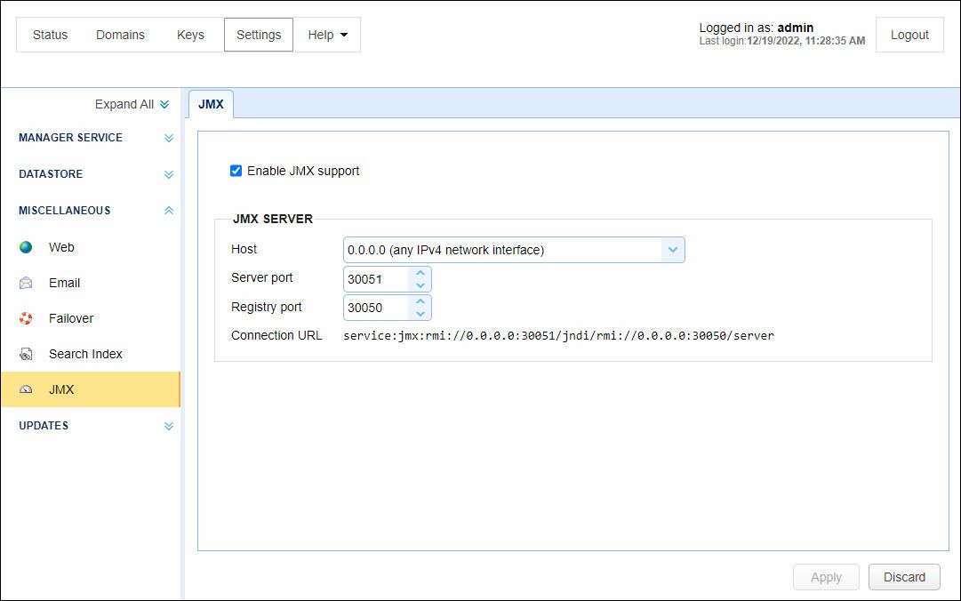Select JMX item in sidebar
Image resolution: width=961 pixels, height=601 pixels.
pyautogui.click(x=91, y=389)
